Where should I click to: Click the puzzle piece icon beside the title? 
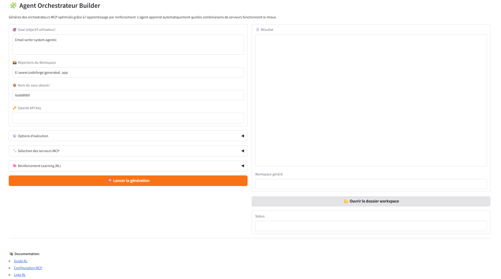pyautogui.click(x=13, y=6)
